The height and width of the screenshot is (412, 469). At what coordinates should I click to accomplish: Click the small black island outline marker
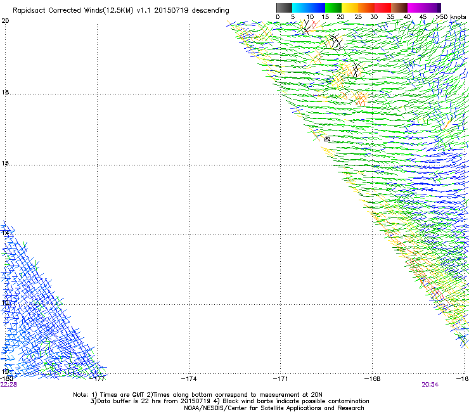[327, 139]
